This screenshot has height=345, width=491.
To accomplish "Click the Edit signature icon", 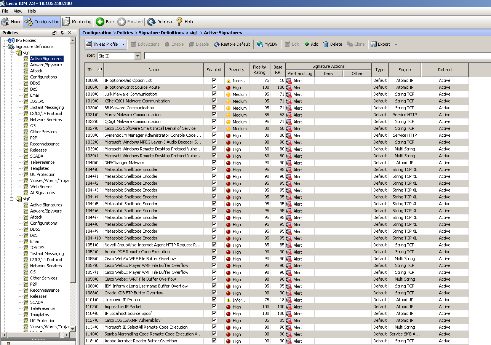I will [288, 44].
